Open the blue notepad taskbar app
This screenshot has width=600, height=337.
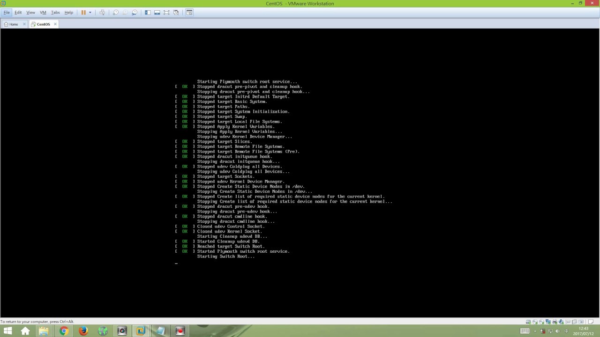click(160, 331)
